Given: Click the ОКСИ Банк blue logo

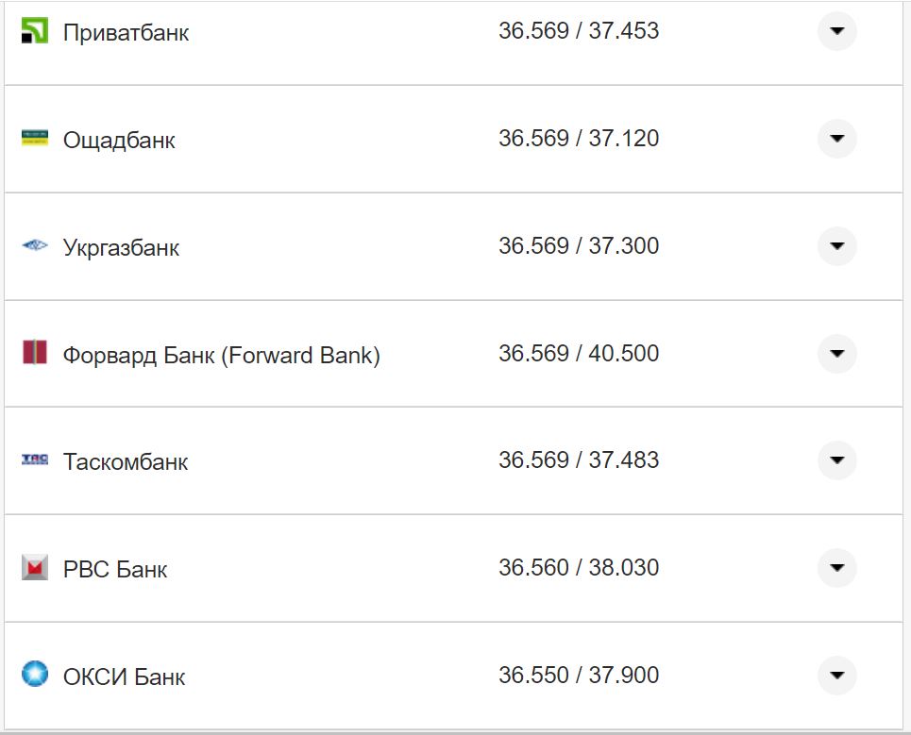Looking at the screenshot, I should click(34, 675).
